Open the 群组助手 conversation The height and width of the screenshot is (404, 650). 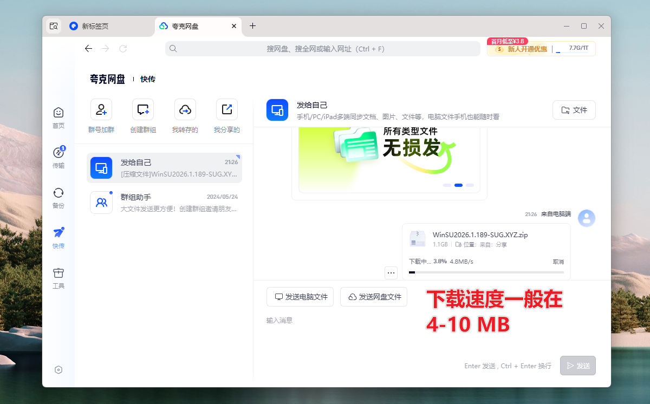(164, 203)
